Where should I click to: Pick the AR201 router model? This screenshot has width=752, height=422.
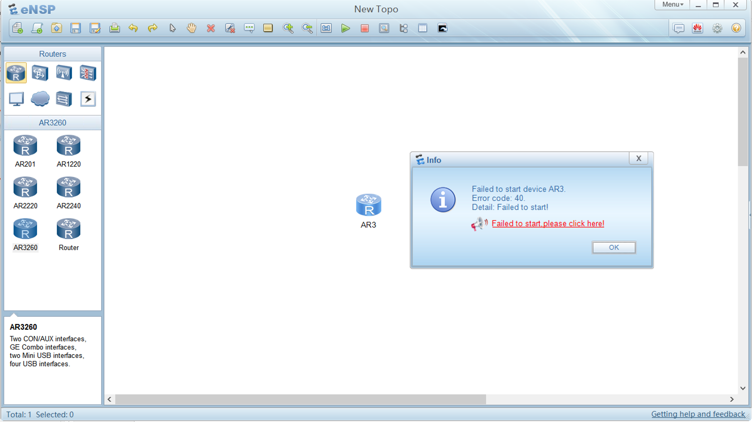point(25,151)
